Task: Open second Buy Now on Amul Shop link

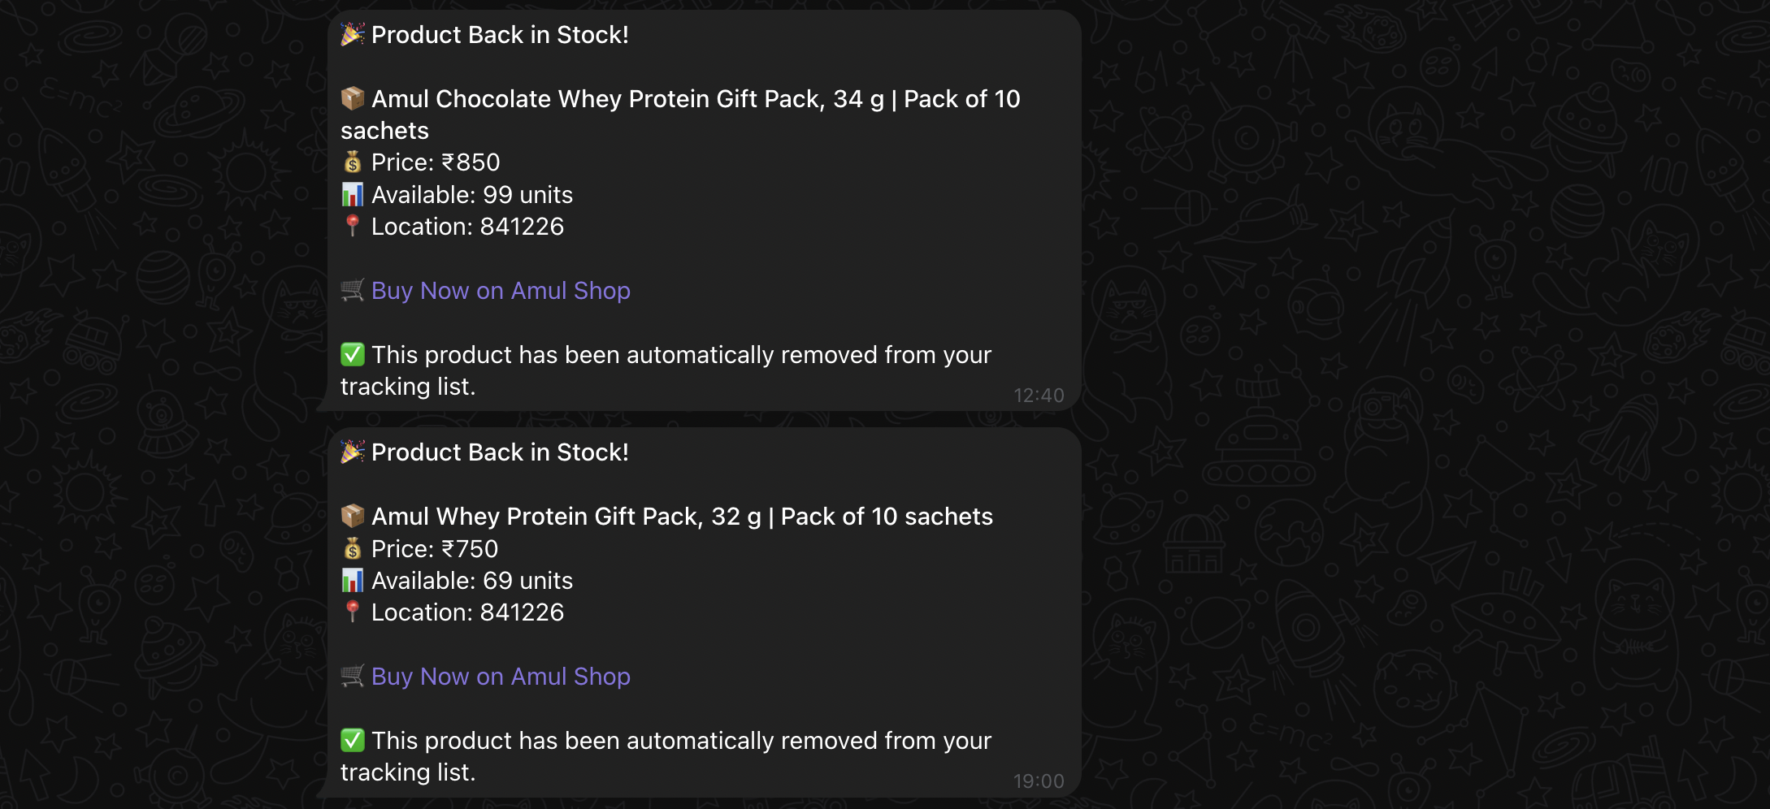Action: pyautogui.click(x=501, y=677)
